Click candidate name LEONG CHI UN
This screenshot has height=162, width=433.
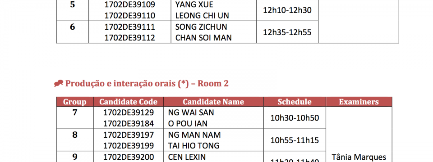click(x=202, y=16)
